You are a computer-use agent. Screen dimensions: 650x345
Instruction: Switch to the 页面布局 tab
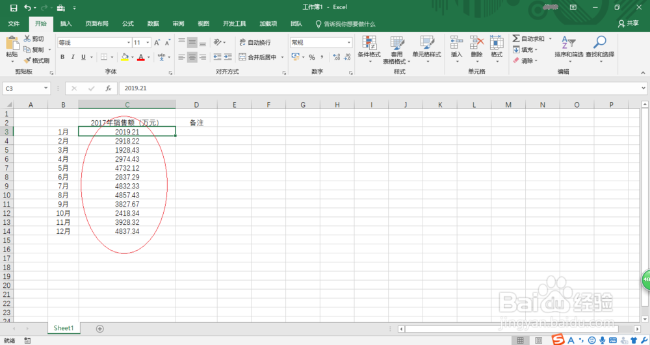(x=97, y=23)
